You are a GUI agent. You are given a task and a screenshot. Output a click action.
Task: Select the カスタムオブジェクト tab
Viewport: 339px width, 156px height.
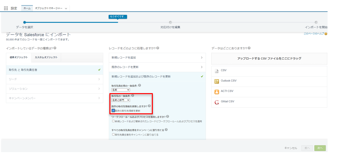click(x=46, y=58)
